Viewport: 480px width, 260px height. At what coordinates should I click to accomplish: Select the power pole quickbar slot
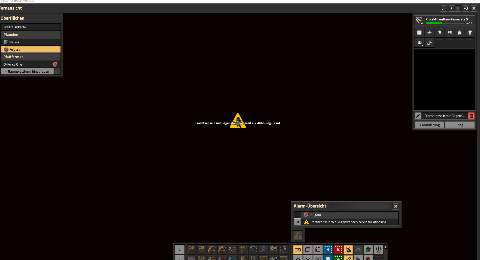(x=263, y=249)
